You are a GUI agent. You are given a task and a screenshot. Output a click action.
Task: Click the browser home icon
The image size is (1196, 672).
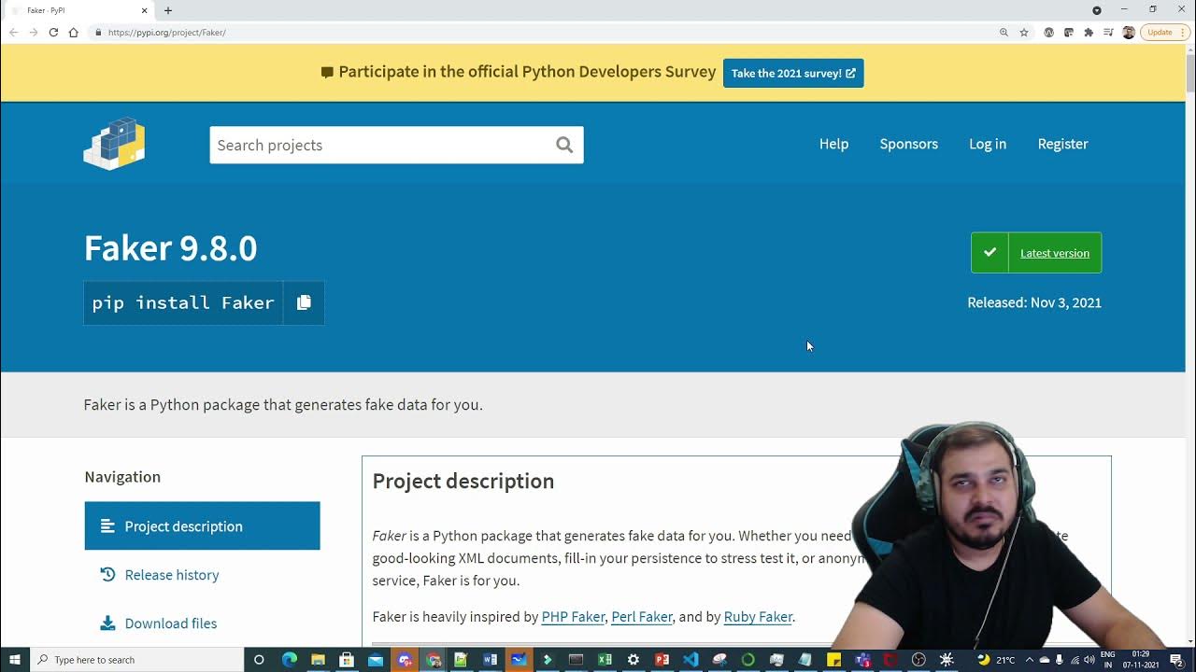point(74,33)
